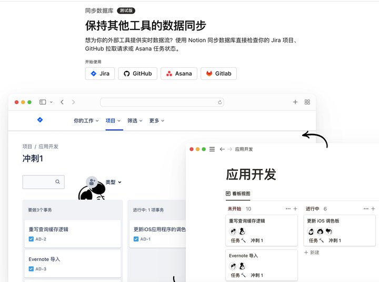This screenshot has width=379, height=282.
Task: Add card to Notion 进行中 column
Action: point(373,208)
